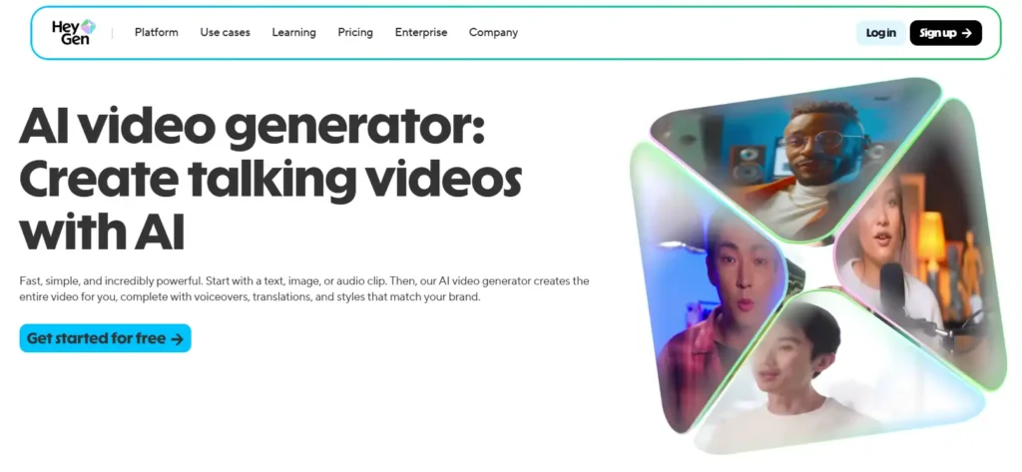
Task: Click the arrow icon in Get started
Action: [177, 339]
